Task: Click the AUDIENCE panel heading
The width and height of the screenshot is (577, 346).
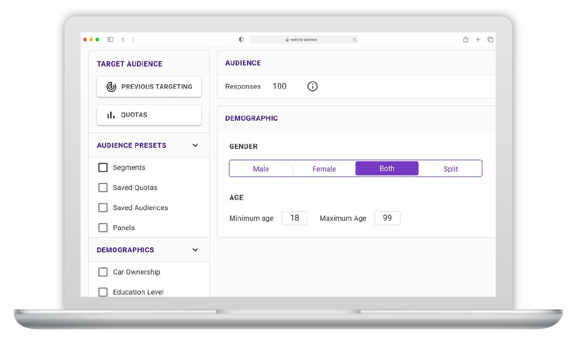Action: (x=243, y=63)
